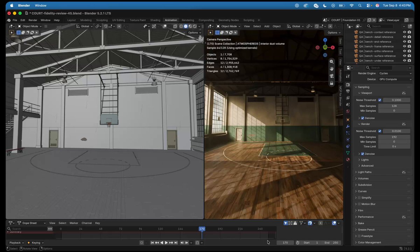
Task: Open the View Layer properties icon
Action: pyautogui.click(x=348, y=98)
